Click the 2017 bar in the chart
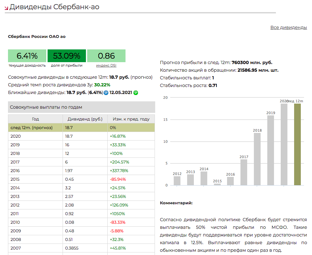Image resolution: width=312 pixels, height=255 pixels. [x=244, y=172]
